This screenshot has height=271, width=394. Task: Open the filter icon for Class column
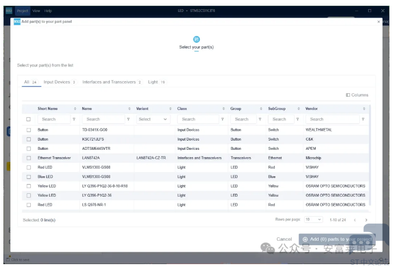(x=223, y=119)
